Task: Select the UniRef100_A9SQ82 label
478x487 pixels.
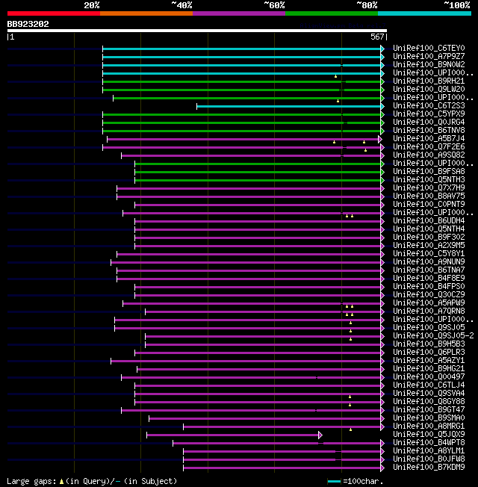Action: (429, 155)
